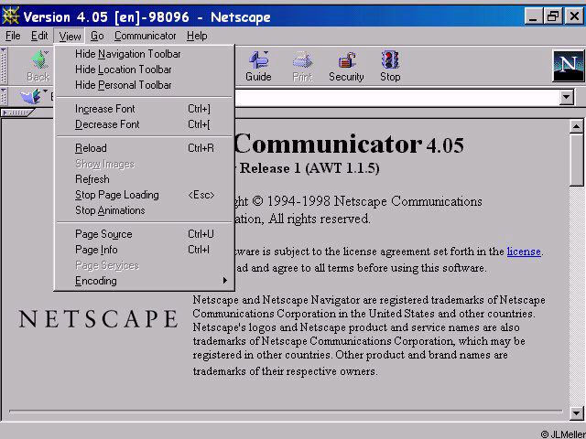
Task: Click the Netscape N logo throbber
Action: coord(568,66)
